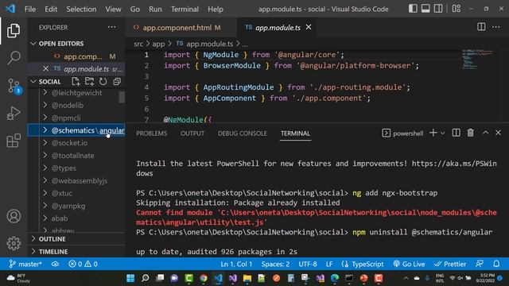Open the Manage gear icon
This screenshot has width=509, height=286.
click(x=14, y=243)
